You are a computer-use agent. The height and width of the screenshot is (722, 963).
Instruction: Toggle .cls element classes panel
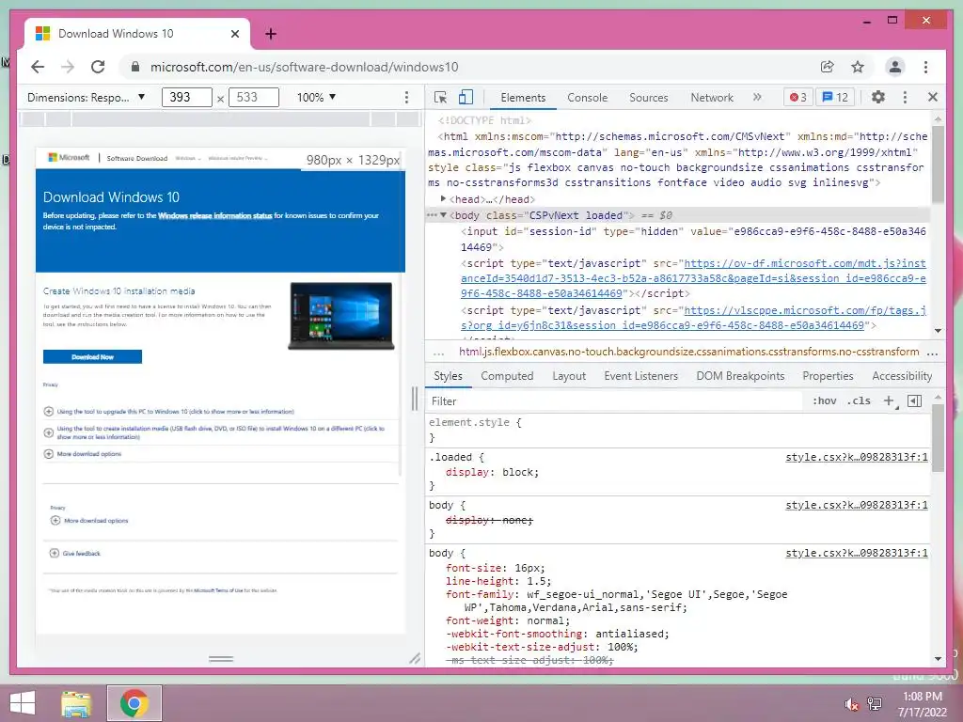[x=859, y=400]
